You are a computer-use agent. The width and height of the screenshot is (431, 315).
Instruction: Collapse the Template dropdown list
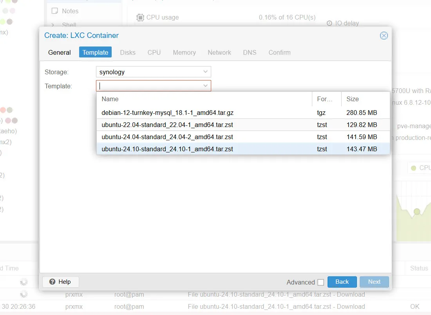point(205,86)
